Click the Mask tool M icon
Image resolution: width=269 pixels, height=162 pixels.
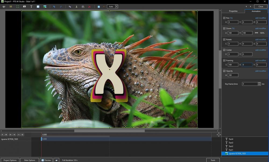point(11,6)
